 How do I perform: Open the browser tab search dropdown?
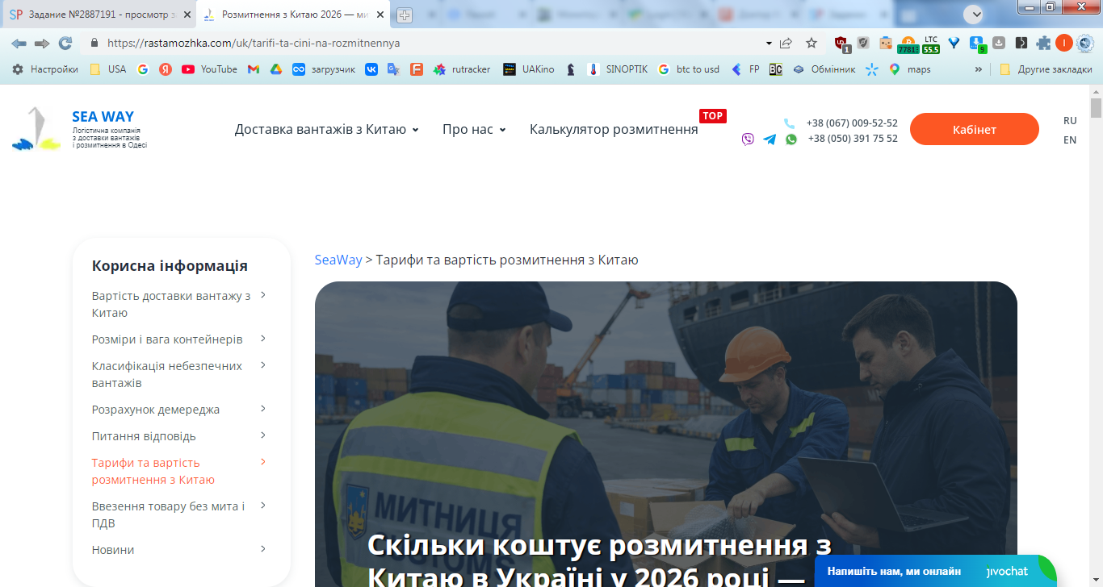pyautogui.click(x=973, y=14)
